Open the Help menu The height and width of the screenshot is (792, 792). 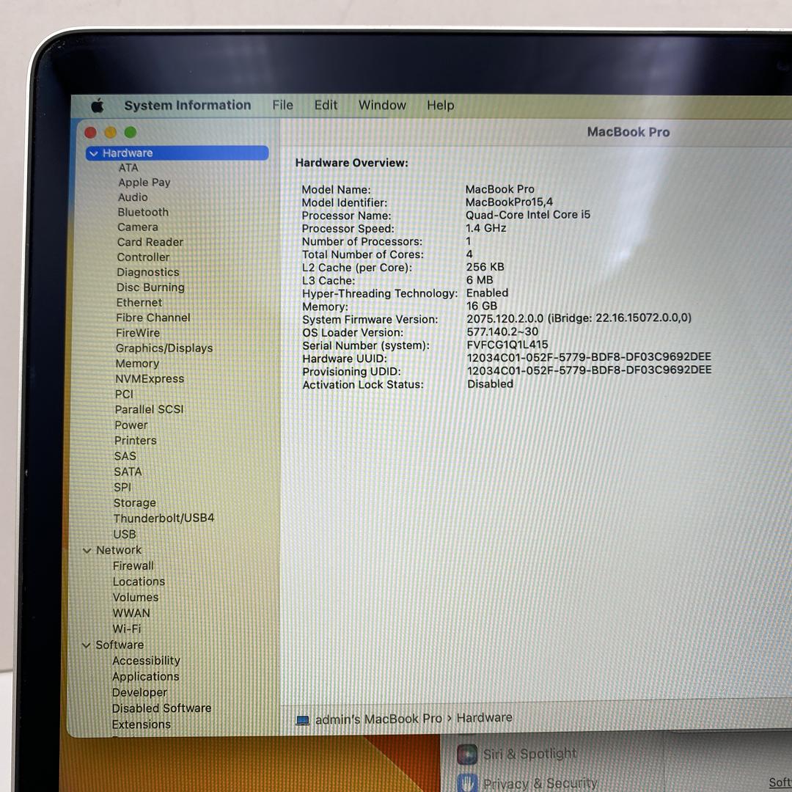[441, 106]
